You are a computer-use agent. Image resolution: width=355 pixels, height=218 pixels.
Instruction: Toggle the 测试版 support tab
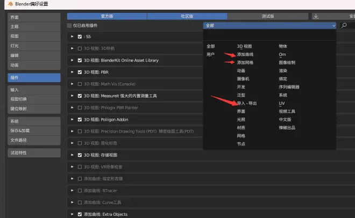tap(268, 16)
